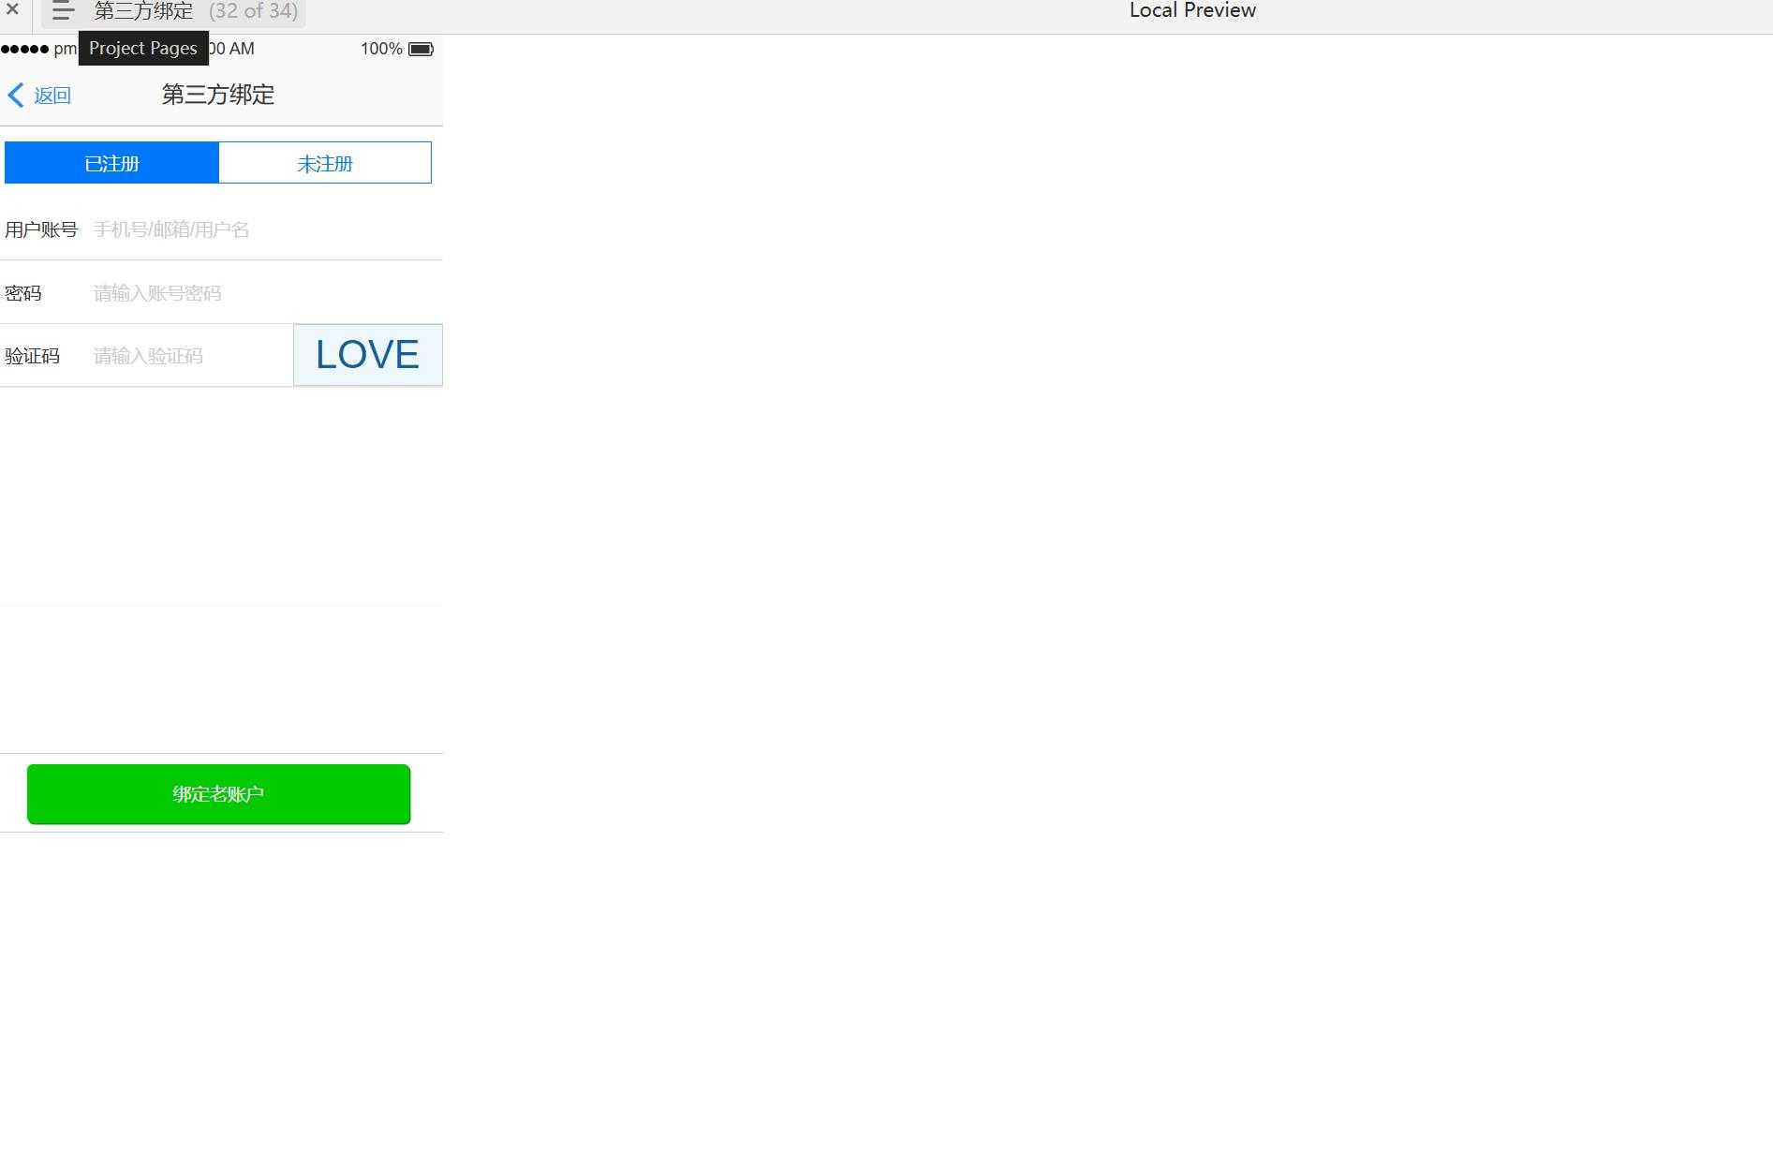The width and height of the screenshot is (1773, 1166).
Task: Focus the 手机号/邮箱/用户名 account input field
Action: click(x=262, y=229)
